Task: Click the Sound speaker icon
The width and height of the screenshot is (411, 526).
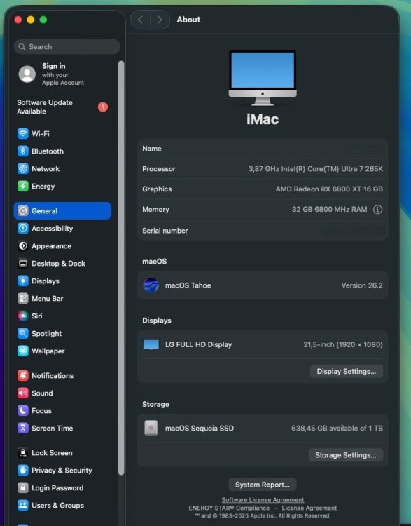Action: coord(23,393)
